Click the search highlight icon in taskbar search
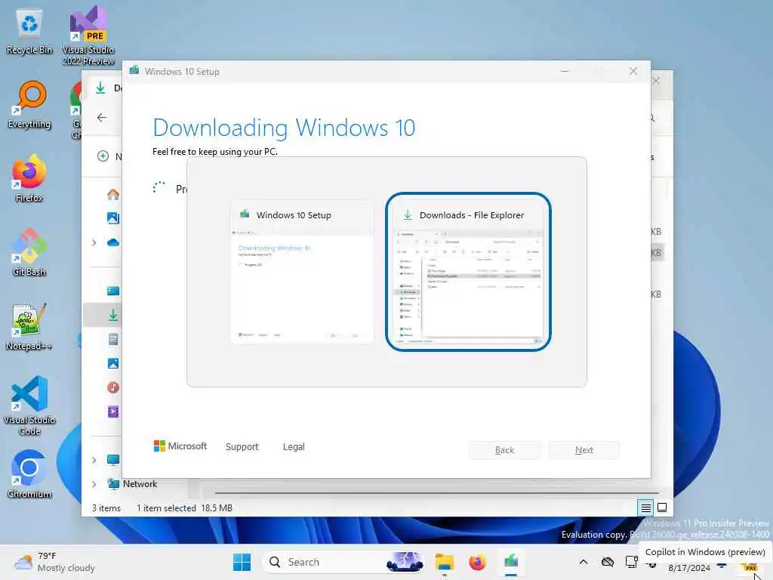This screenshot has height=580, width=773. pyautogui.click(x=405, y=562)
